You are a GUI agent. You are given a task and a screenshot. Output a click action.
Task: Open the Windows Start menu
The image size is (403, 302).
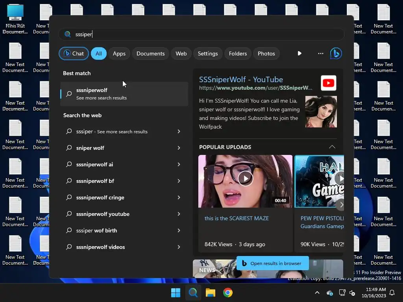coord(176,293)
